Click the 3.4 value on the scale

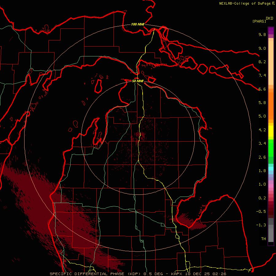pos(262,144)
